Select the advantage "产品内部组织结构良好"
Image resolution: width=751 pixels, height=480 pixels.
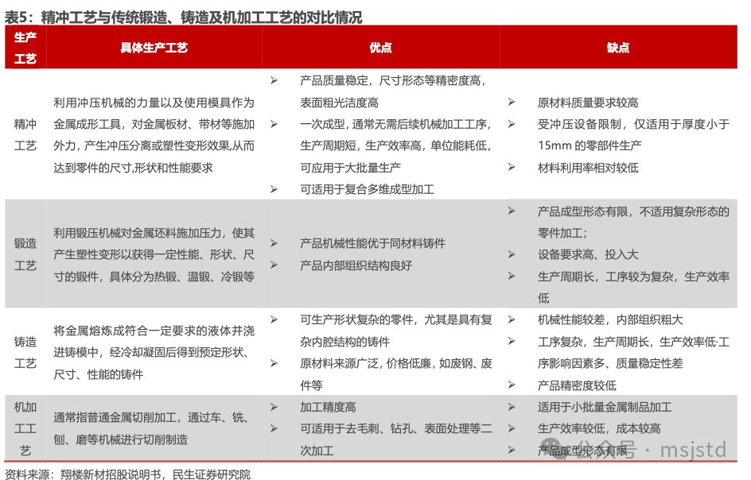(x=356, y=265)
